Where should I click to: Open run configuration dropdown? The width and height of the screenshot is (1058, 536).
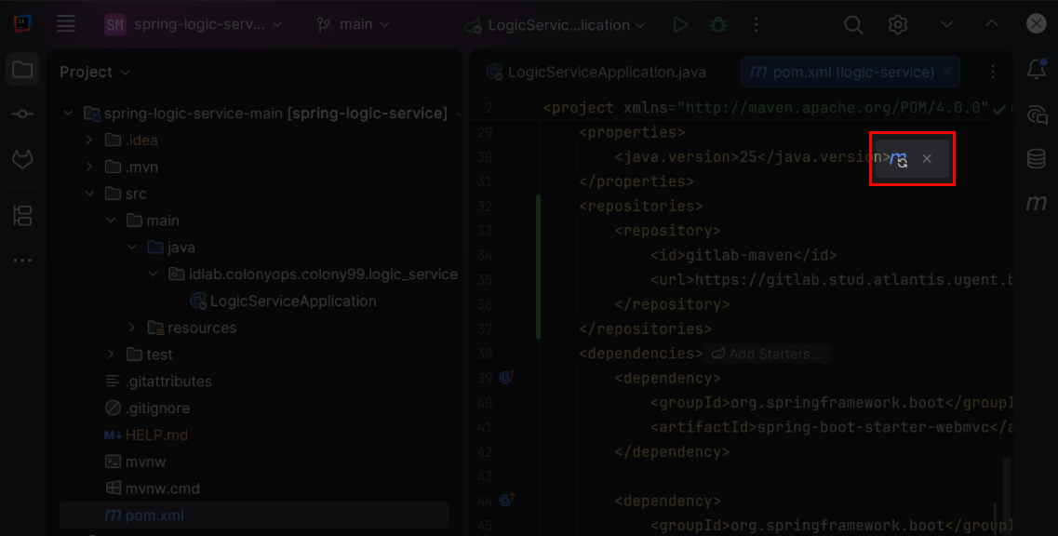pos(556,26)
